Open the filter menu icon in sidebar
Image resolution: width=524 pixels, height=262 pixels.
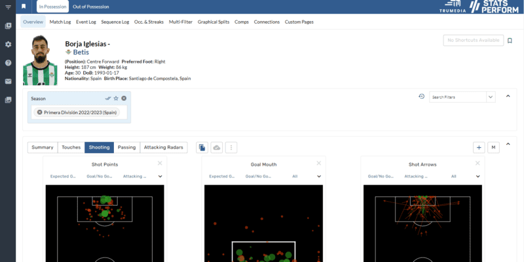8,7
